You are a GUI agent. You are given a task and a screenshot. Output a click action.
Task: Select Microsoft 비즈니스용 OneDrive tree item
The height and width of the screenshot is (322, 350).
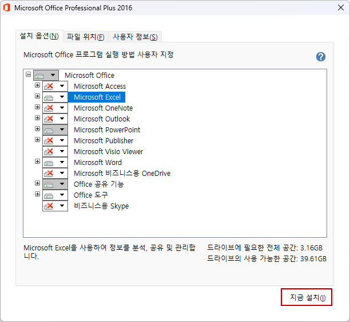tap(122, 173)
